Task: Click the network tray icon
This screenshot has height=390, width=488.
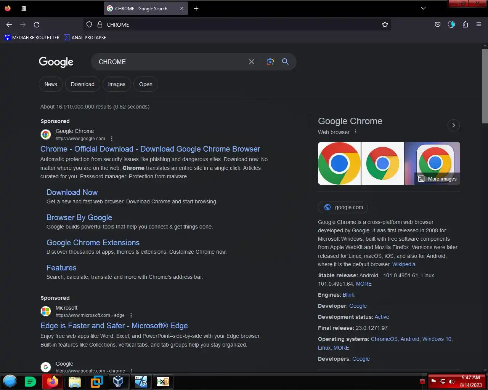Action: point(443,381)
